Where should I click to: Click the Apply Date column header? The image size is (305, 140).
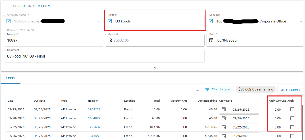[x=225, y=101]
